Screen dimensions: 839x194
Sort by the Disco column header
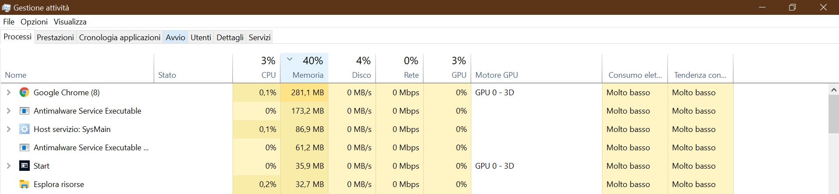[x=352, y=68]
